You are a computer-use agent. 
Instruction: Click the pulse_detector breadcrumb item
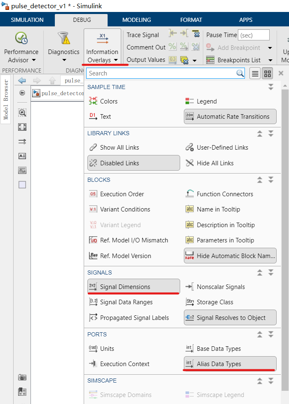click(59, 93)
